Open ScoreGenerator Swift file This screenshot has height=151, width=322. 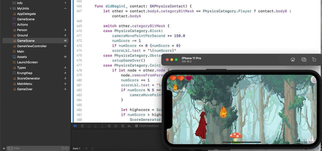(28, 78)
